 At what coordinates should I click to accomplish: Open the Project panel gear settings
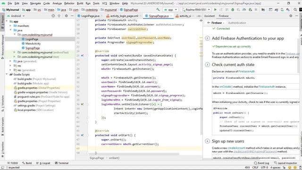[66, 16]
